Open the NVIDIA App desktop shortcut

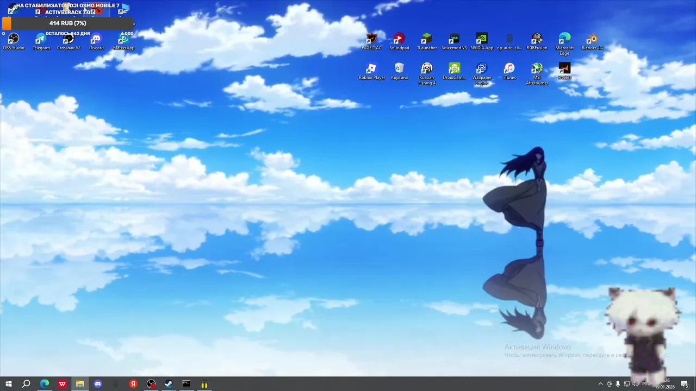point(482,41)
